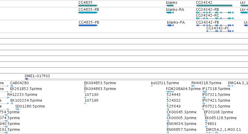Click the blanks gene arrow glyph

tap(170, 6)
